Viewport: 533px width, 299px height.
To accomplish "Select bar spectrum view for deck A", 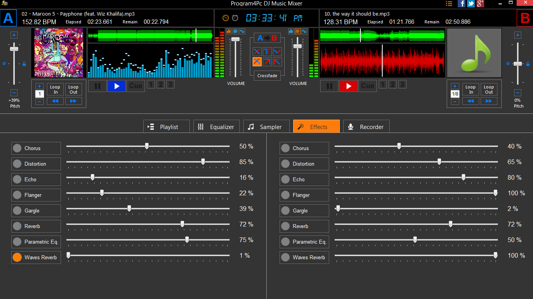I will point(229,31).
